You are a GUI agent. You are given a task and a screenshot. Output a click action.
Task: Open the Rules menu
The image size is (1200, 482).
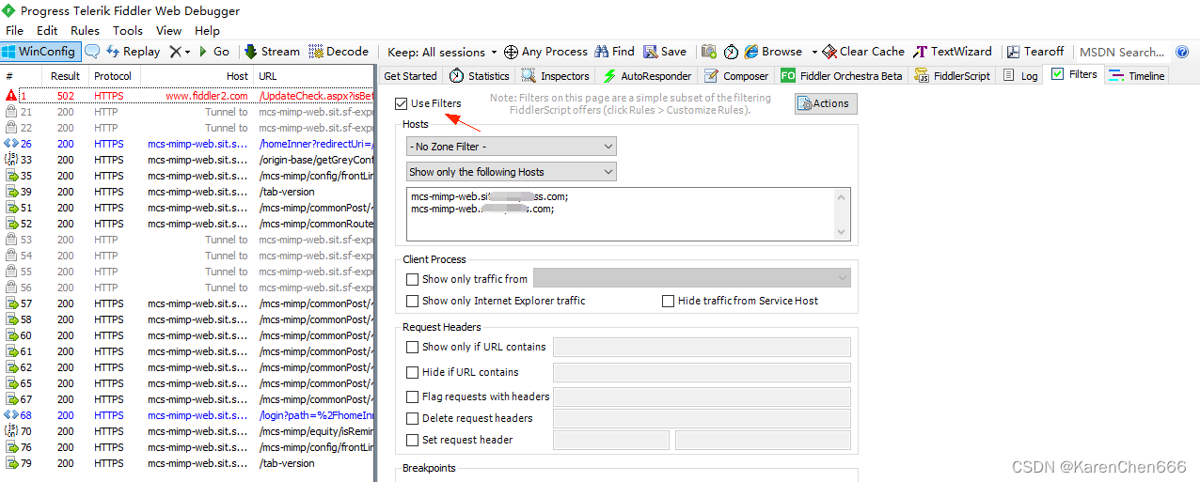tap(85, 31)
